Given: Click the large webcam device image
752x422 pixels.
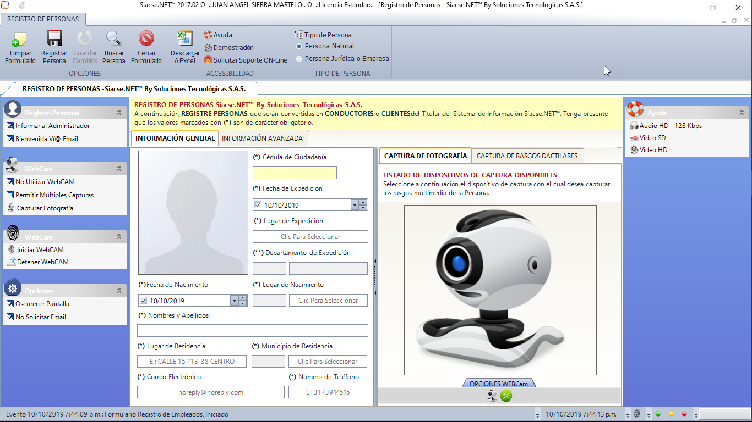Looking at the screenshot, I should (500, 290).
